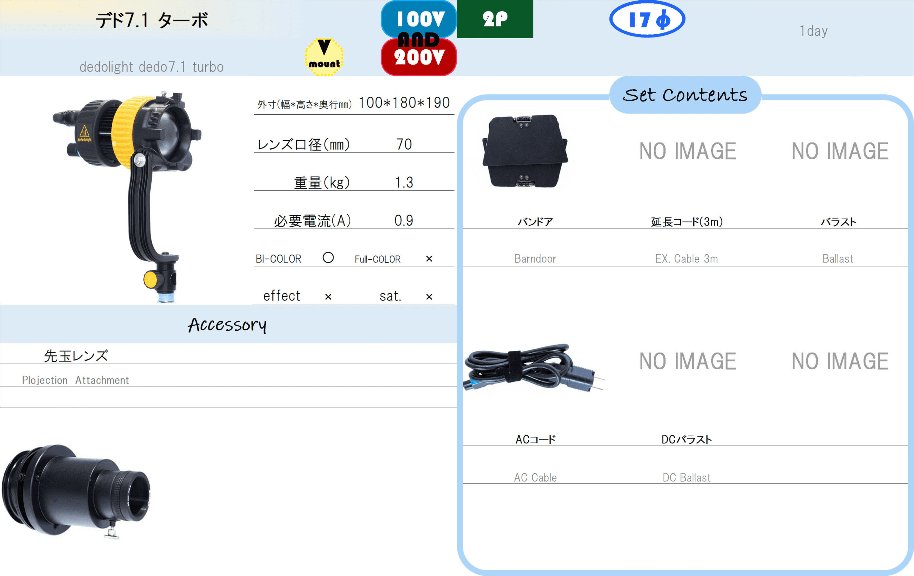
Task: Click the バンドア label
Action: coord(535,222)
